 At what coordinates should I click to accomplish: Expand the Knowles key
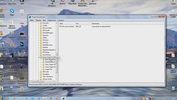(38, 23)
